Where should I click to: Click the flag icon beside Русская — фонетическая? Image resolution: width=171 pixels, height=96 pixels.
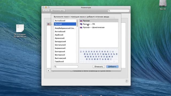click(81, 27)
